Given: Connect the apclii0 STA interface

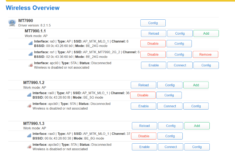Looking at the screenshot, I should [170, 106].
